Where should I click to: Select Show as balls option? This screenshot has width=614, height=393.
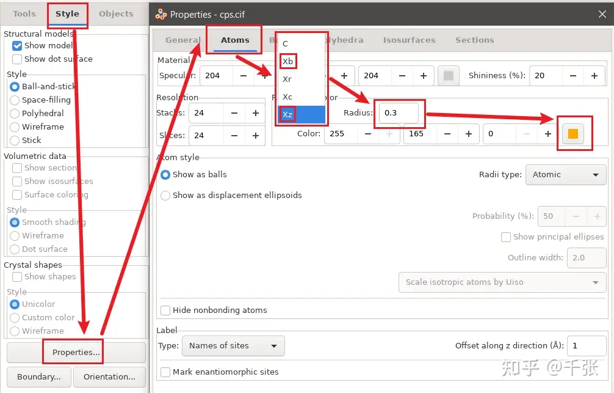pos(165,175)
